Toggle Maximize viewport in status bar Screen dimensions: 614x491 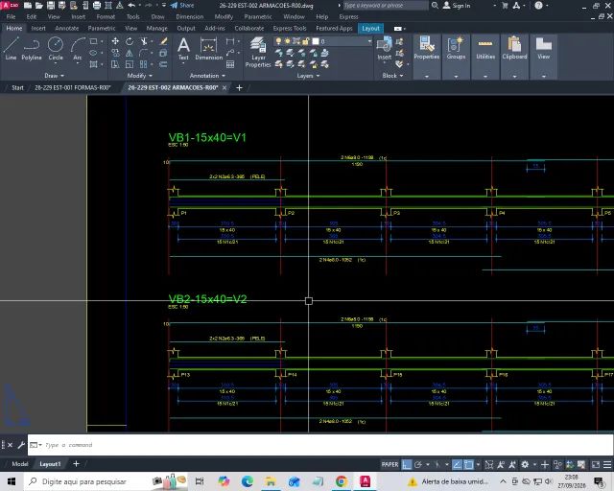[x=489, y=464]
